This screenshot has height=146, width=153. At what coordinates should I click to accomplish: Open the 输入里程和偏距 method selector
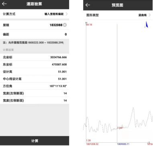coord(54,14)
